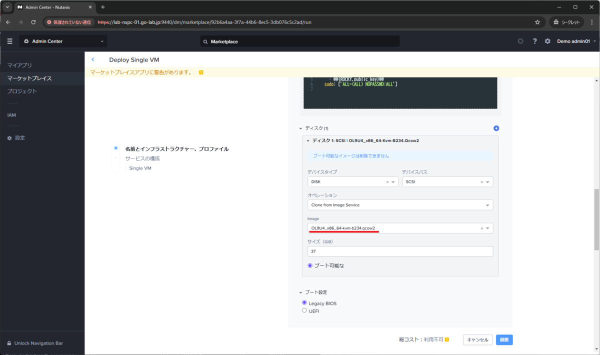Open the Image selection dropdown arrow

487,228
